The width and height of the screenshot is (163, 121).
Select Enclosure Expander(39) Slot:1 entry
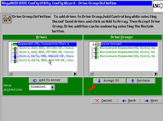point(127,52)
